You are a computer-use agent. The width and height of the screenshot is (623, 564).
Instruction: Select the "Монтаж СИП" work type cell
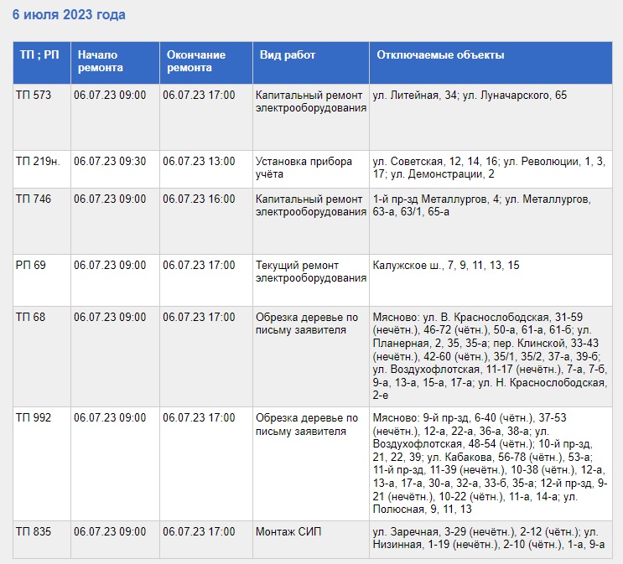288,531
